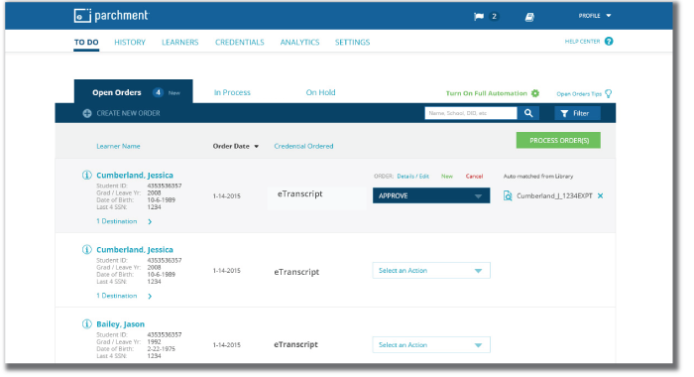Click the New status label on first order

point(447,177)
